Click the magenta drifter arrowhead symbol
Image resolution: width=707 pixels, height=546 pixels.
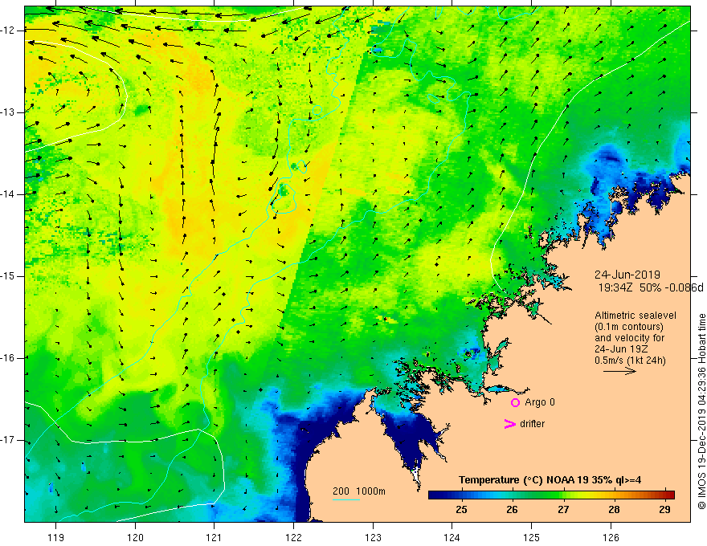509,424
